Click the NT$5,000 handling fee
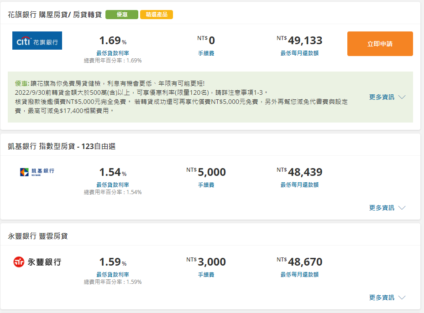The height and width of the screenshot is (313, 424). click(x=206, y=172)
